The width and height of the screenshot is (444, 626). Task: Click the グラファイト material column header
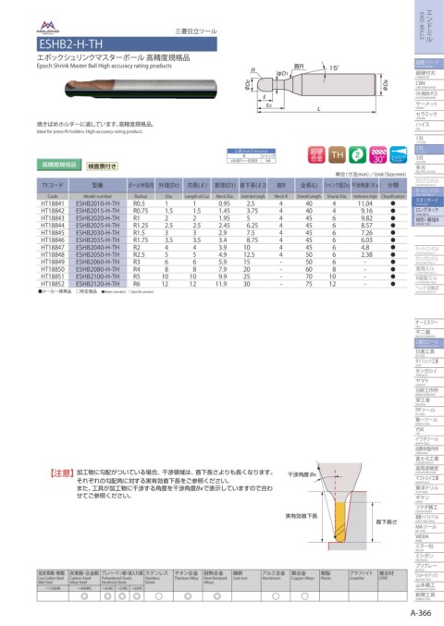click(363, 578)
